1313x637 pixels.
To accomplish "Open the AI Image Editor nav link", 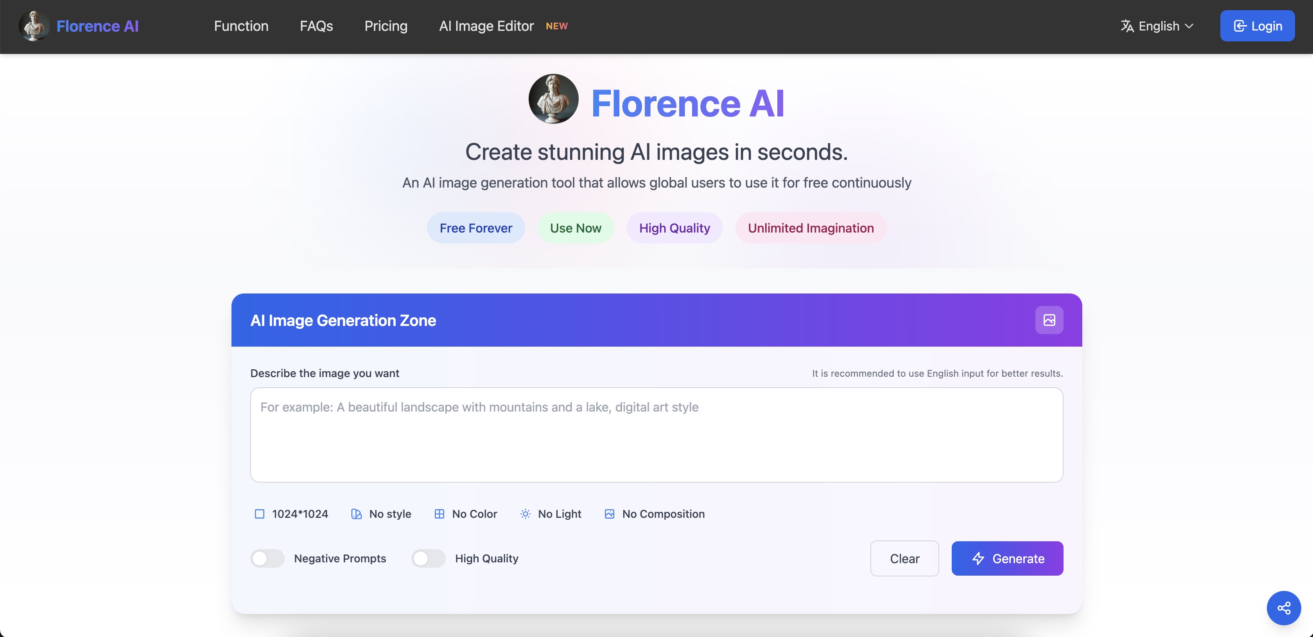I will [x=486, y=26].
